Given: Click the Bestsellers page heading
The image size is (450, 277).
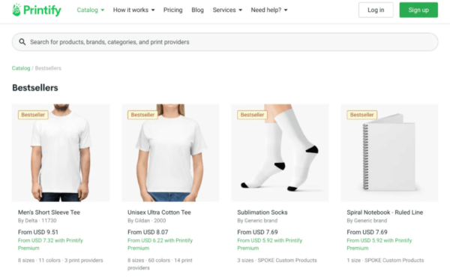Looking at the screenshot, I should point(35,88).
